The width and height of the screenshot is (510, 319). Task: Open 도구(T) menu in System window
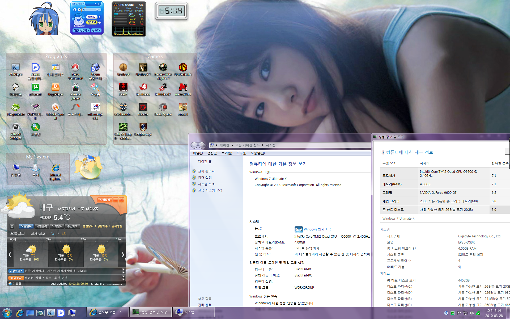pos(241,153)
